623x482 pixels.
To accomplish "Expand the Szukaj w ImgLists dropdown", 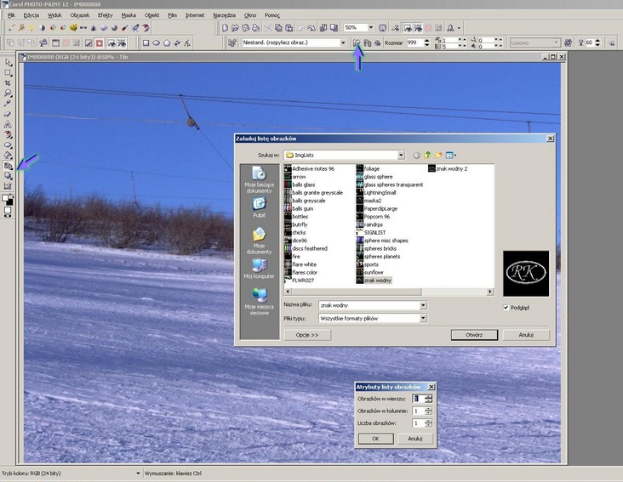I will pyautogui.click(x=400, y=156).
